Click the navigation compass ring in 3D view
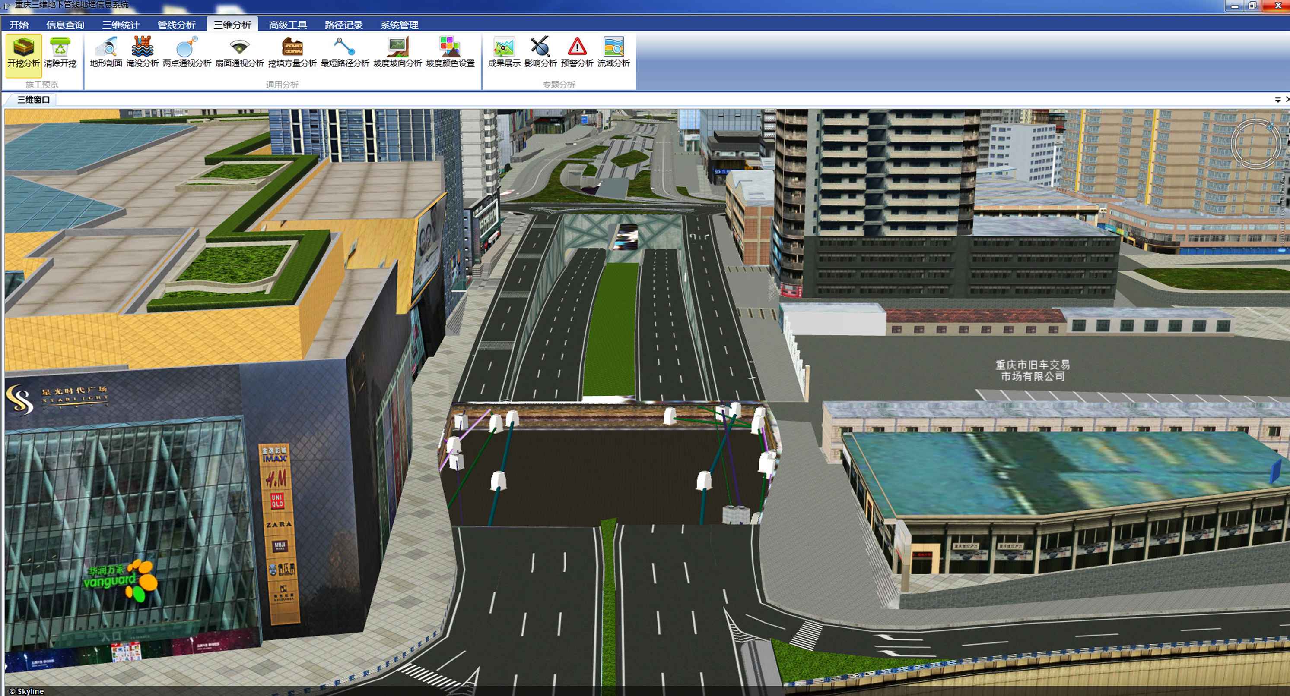Image resolution: width=1290 pixels, height=696 pixels. (1255, 144)
